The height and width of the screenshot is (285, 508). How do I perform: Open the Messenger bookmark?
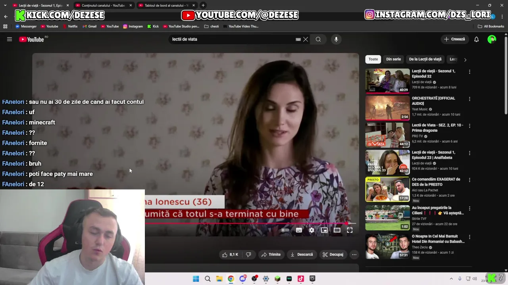pyautogui.click(x=26, y=27)
